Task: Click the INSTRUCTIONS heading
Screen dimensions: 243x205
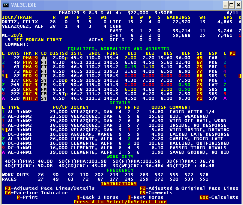Action: pos(119,184)
